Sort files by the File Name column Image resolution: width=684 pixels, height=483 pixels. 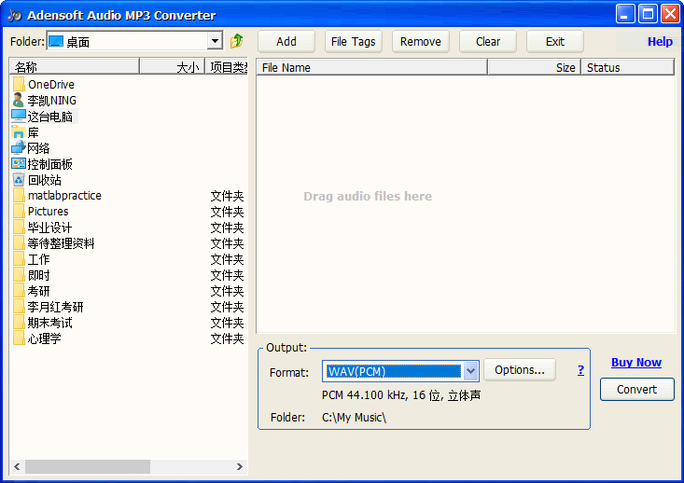click(371, 67)
